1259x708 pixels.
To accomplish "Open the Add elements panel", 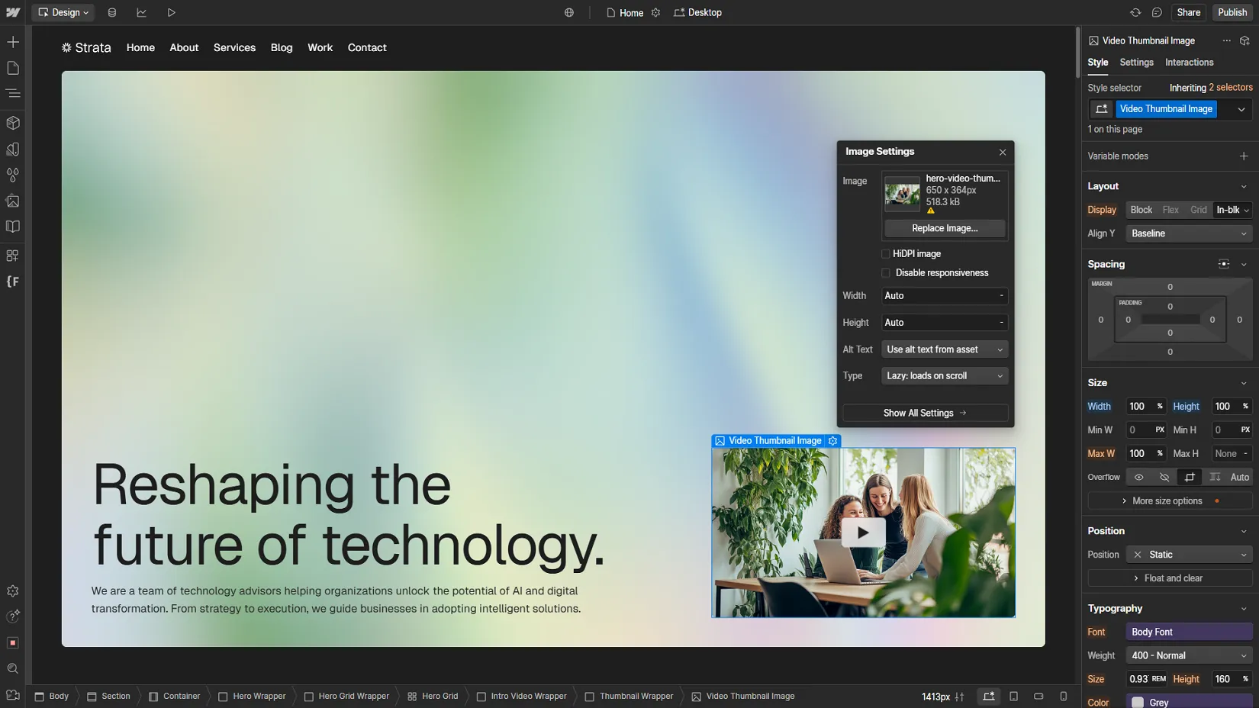I will [13, 42].
